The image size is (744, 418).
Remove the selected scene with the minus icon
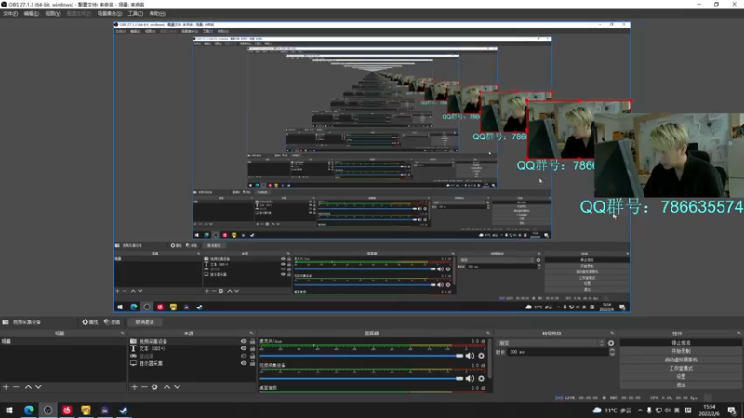[16, 387]
